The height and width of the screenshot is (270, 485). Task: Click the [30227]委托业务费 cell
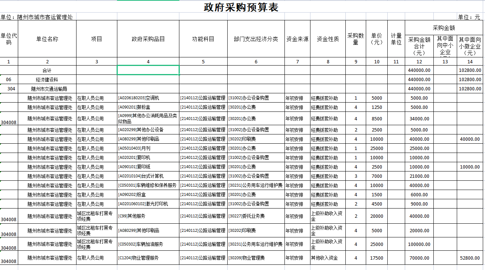click(x=256, y=216)
